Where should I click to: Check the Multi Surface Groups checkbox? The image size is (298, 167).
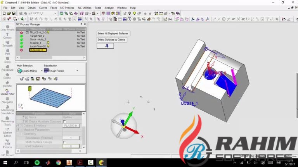(x=64, y=142)
